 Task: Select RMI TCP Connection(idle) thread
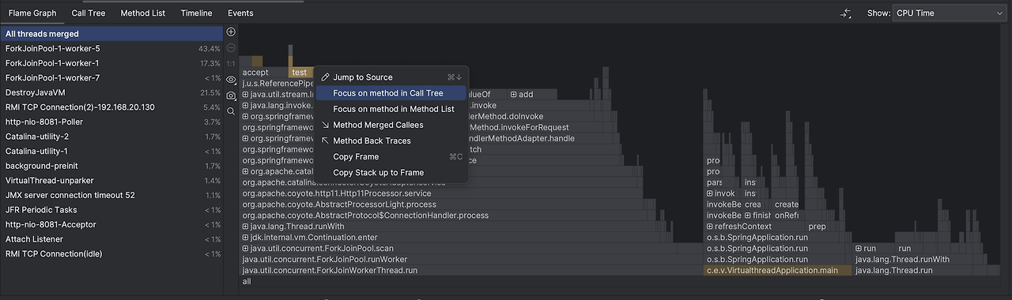point(111,253)
